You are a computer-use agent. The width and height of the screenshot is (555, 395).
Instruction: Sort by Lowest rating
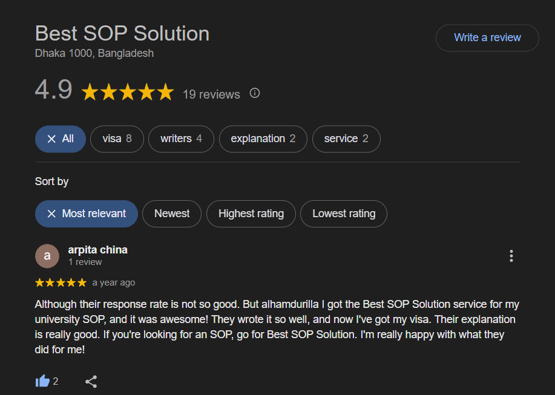343,214
